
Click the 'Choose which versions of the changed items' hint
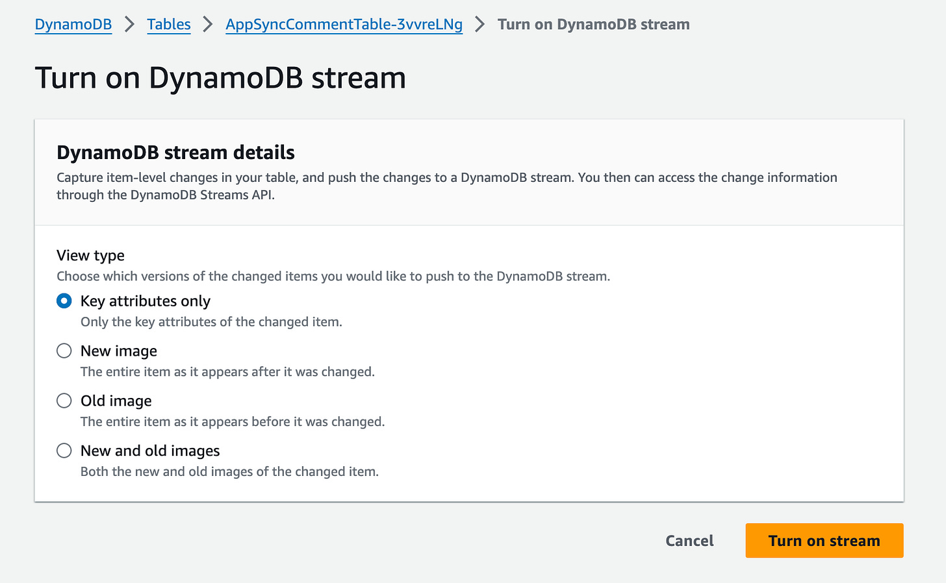coord(333,277)
